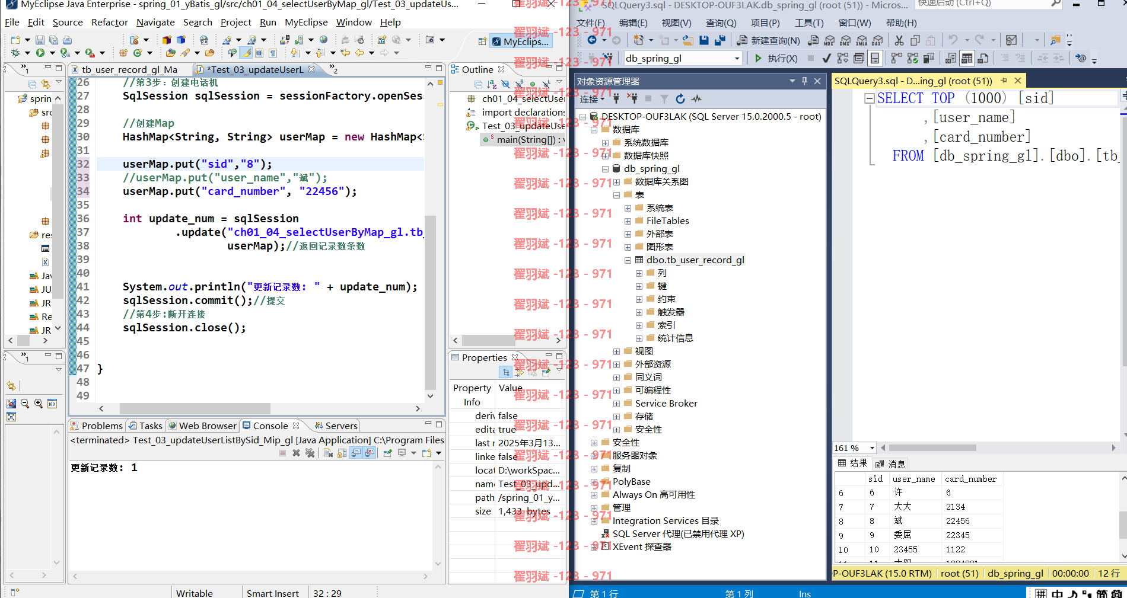Open db_spring_gl database dropdown
Viewport: 1127px width, 598px height.
[737, 58]
